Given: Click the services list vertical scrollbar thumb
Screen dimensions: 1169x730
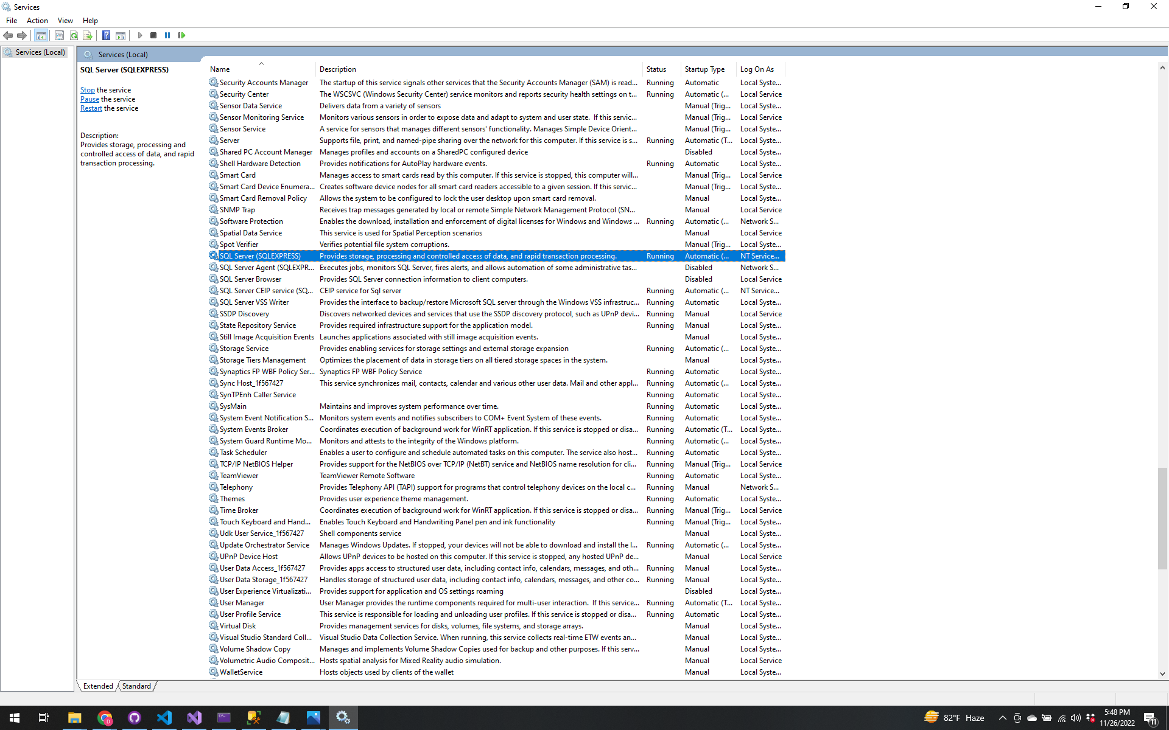Looking at the screenshot, I should coord(1162,517).
